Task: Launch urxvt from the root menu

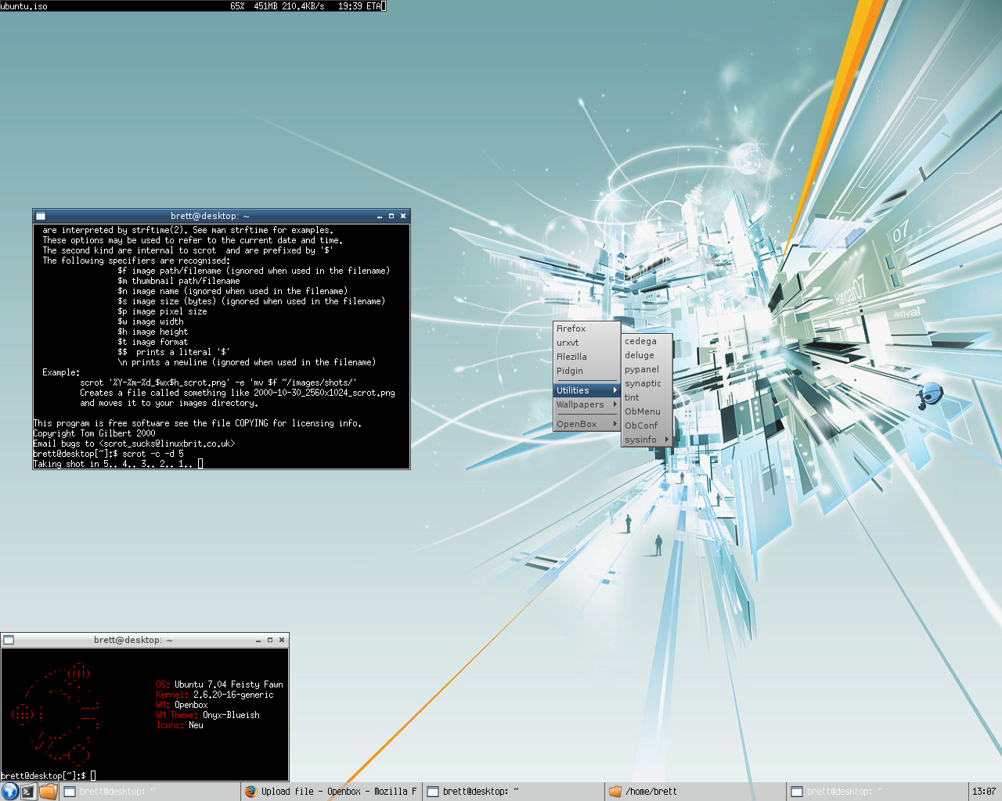Action: pos(586,343)
